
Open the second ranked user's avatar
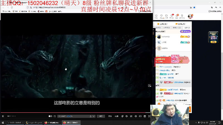tap(159, 42)
